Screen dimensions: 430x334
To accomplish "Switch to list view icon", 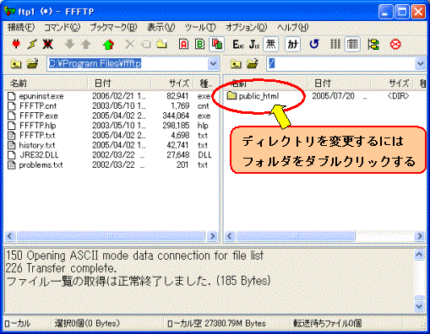I will pos(335,44).
